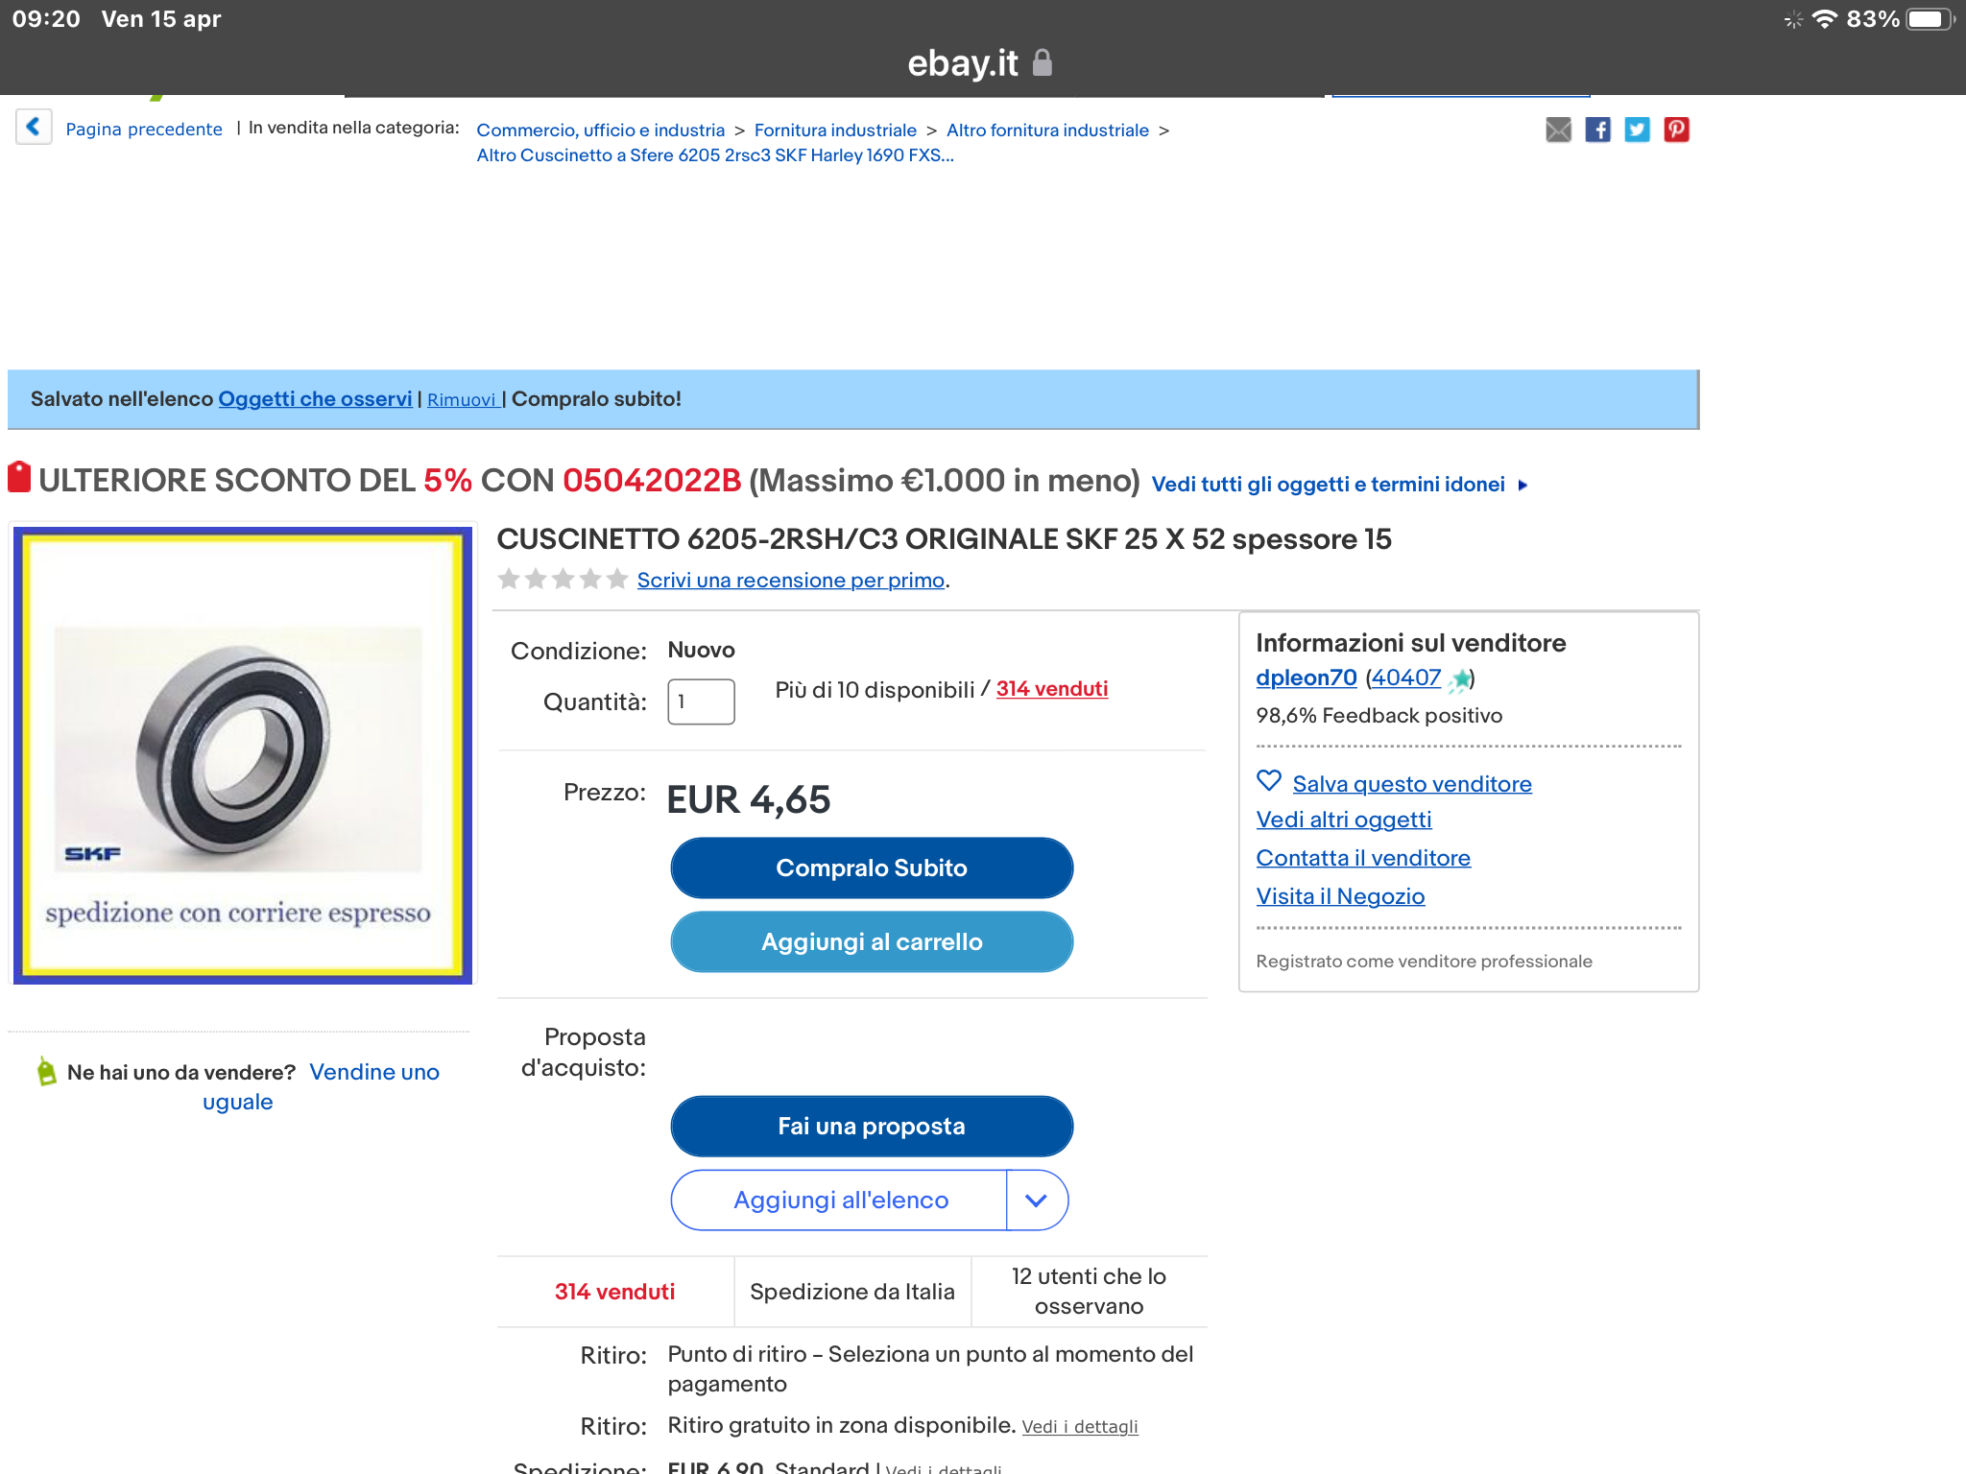The width and height of the screenshot is (1966, 1474).
Task: Share the listing on Facebook
Action: (x=1597, y=130)
